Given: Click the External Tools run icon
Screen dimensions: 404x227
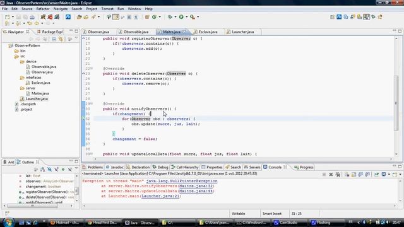Looking at the screenshot, I should [x=193, y=17].
